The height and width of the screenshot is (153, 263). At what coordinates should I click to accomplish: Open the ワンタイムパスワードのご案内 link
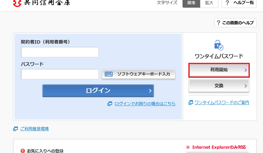222,103
